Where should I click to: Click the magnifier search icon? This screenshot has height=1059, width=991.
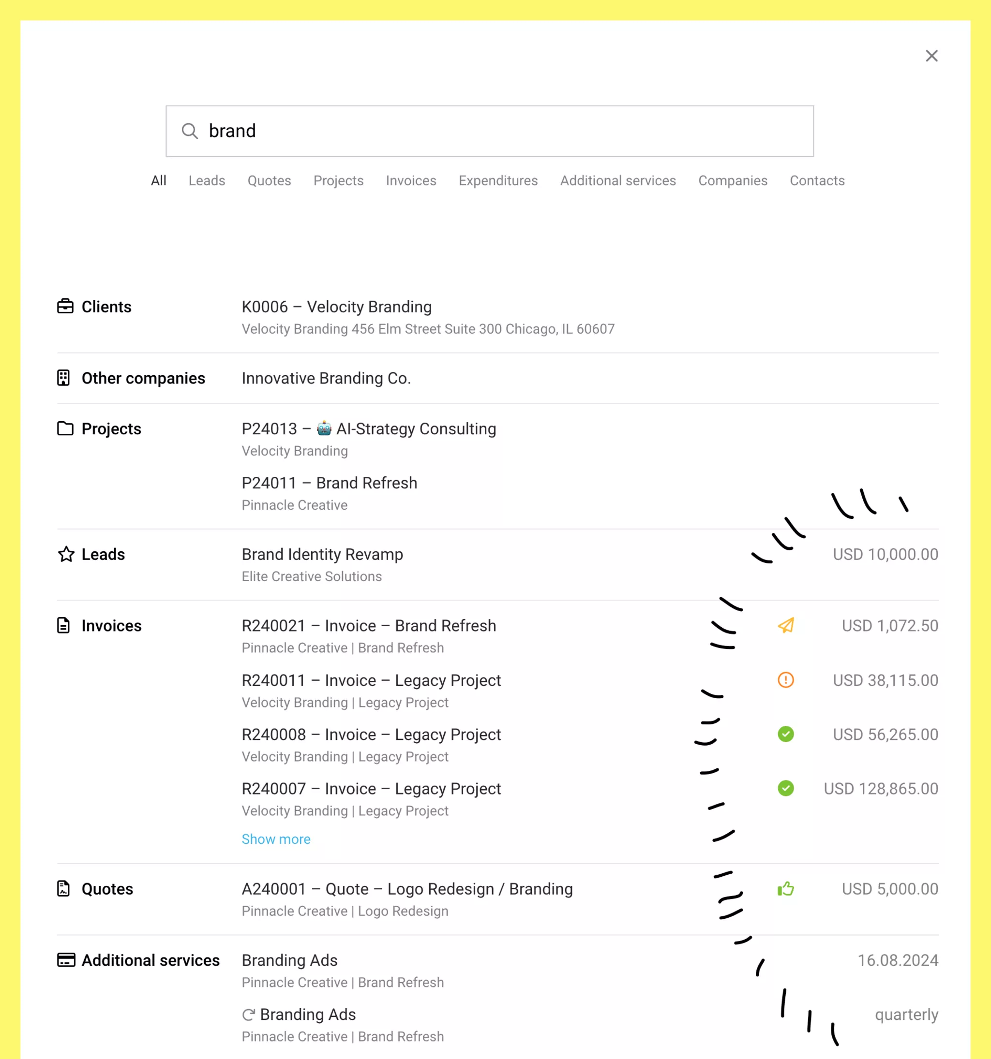(x=190, y=131)
